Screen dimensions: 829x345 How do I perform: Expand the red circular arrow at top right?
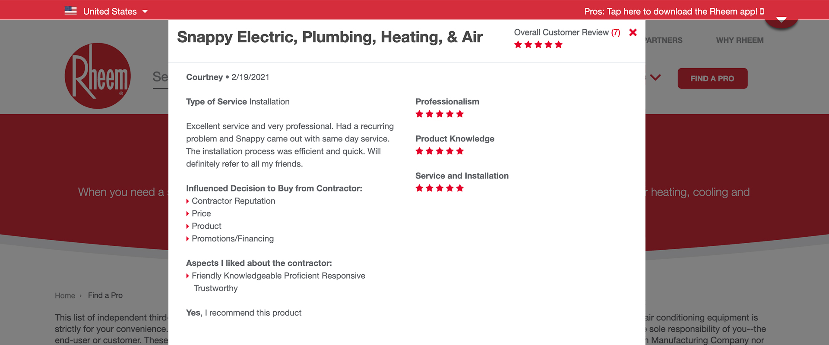[x=781, y=19]
